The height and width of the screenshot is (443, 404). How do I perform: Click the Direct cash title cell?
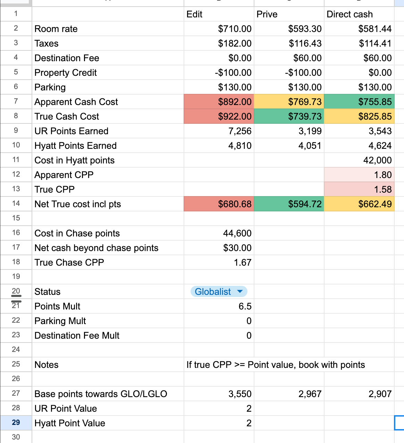359,14
